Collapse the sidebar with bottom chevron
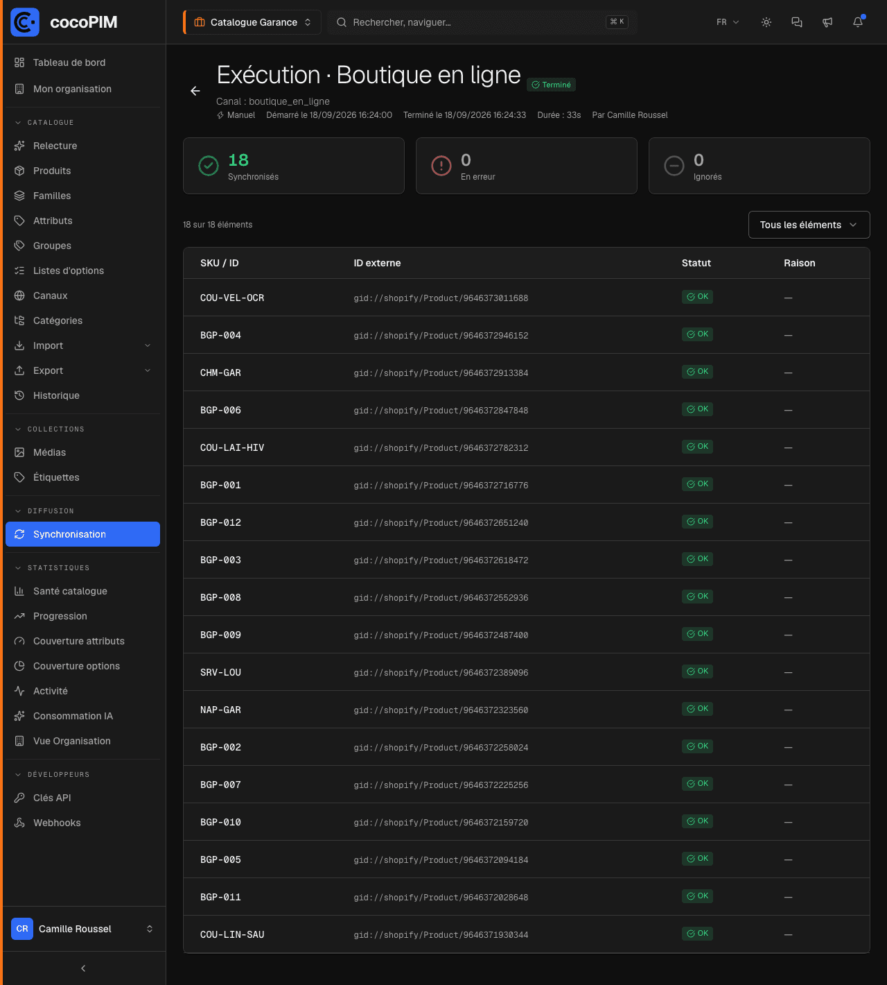 coord(83,968)
